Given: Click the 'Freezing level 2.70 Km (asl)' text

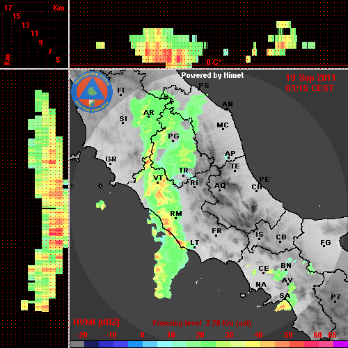Looking at the screenshot, I should [x=202, y=323].
